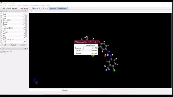This screenshot has width=173, height=97.
Task: Select the Auto Rotate tool
Action: [x=41, y=8]
